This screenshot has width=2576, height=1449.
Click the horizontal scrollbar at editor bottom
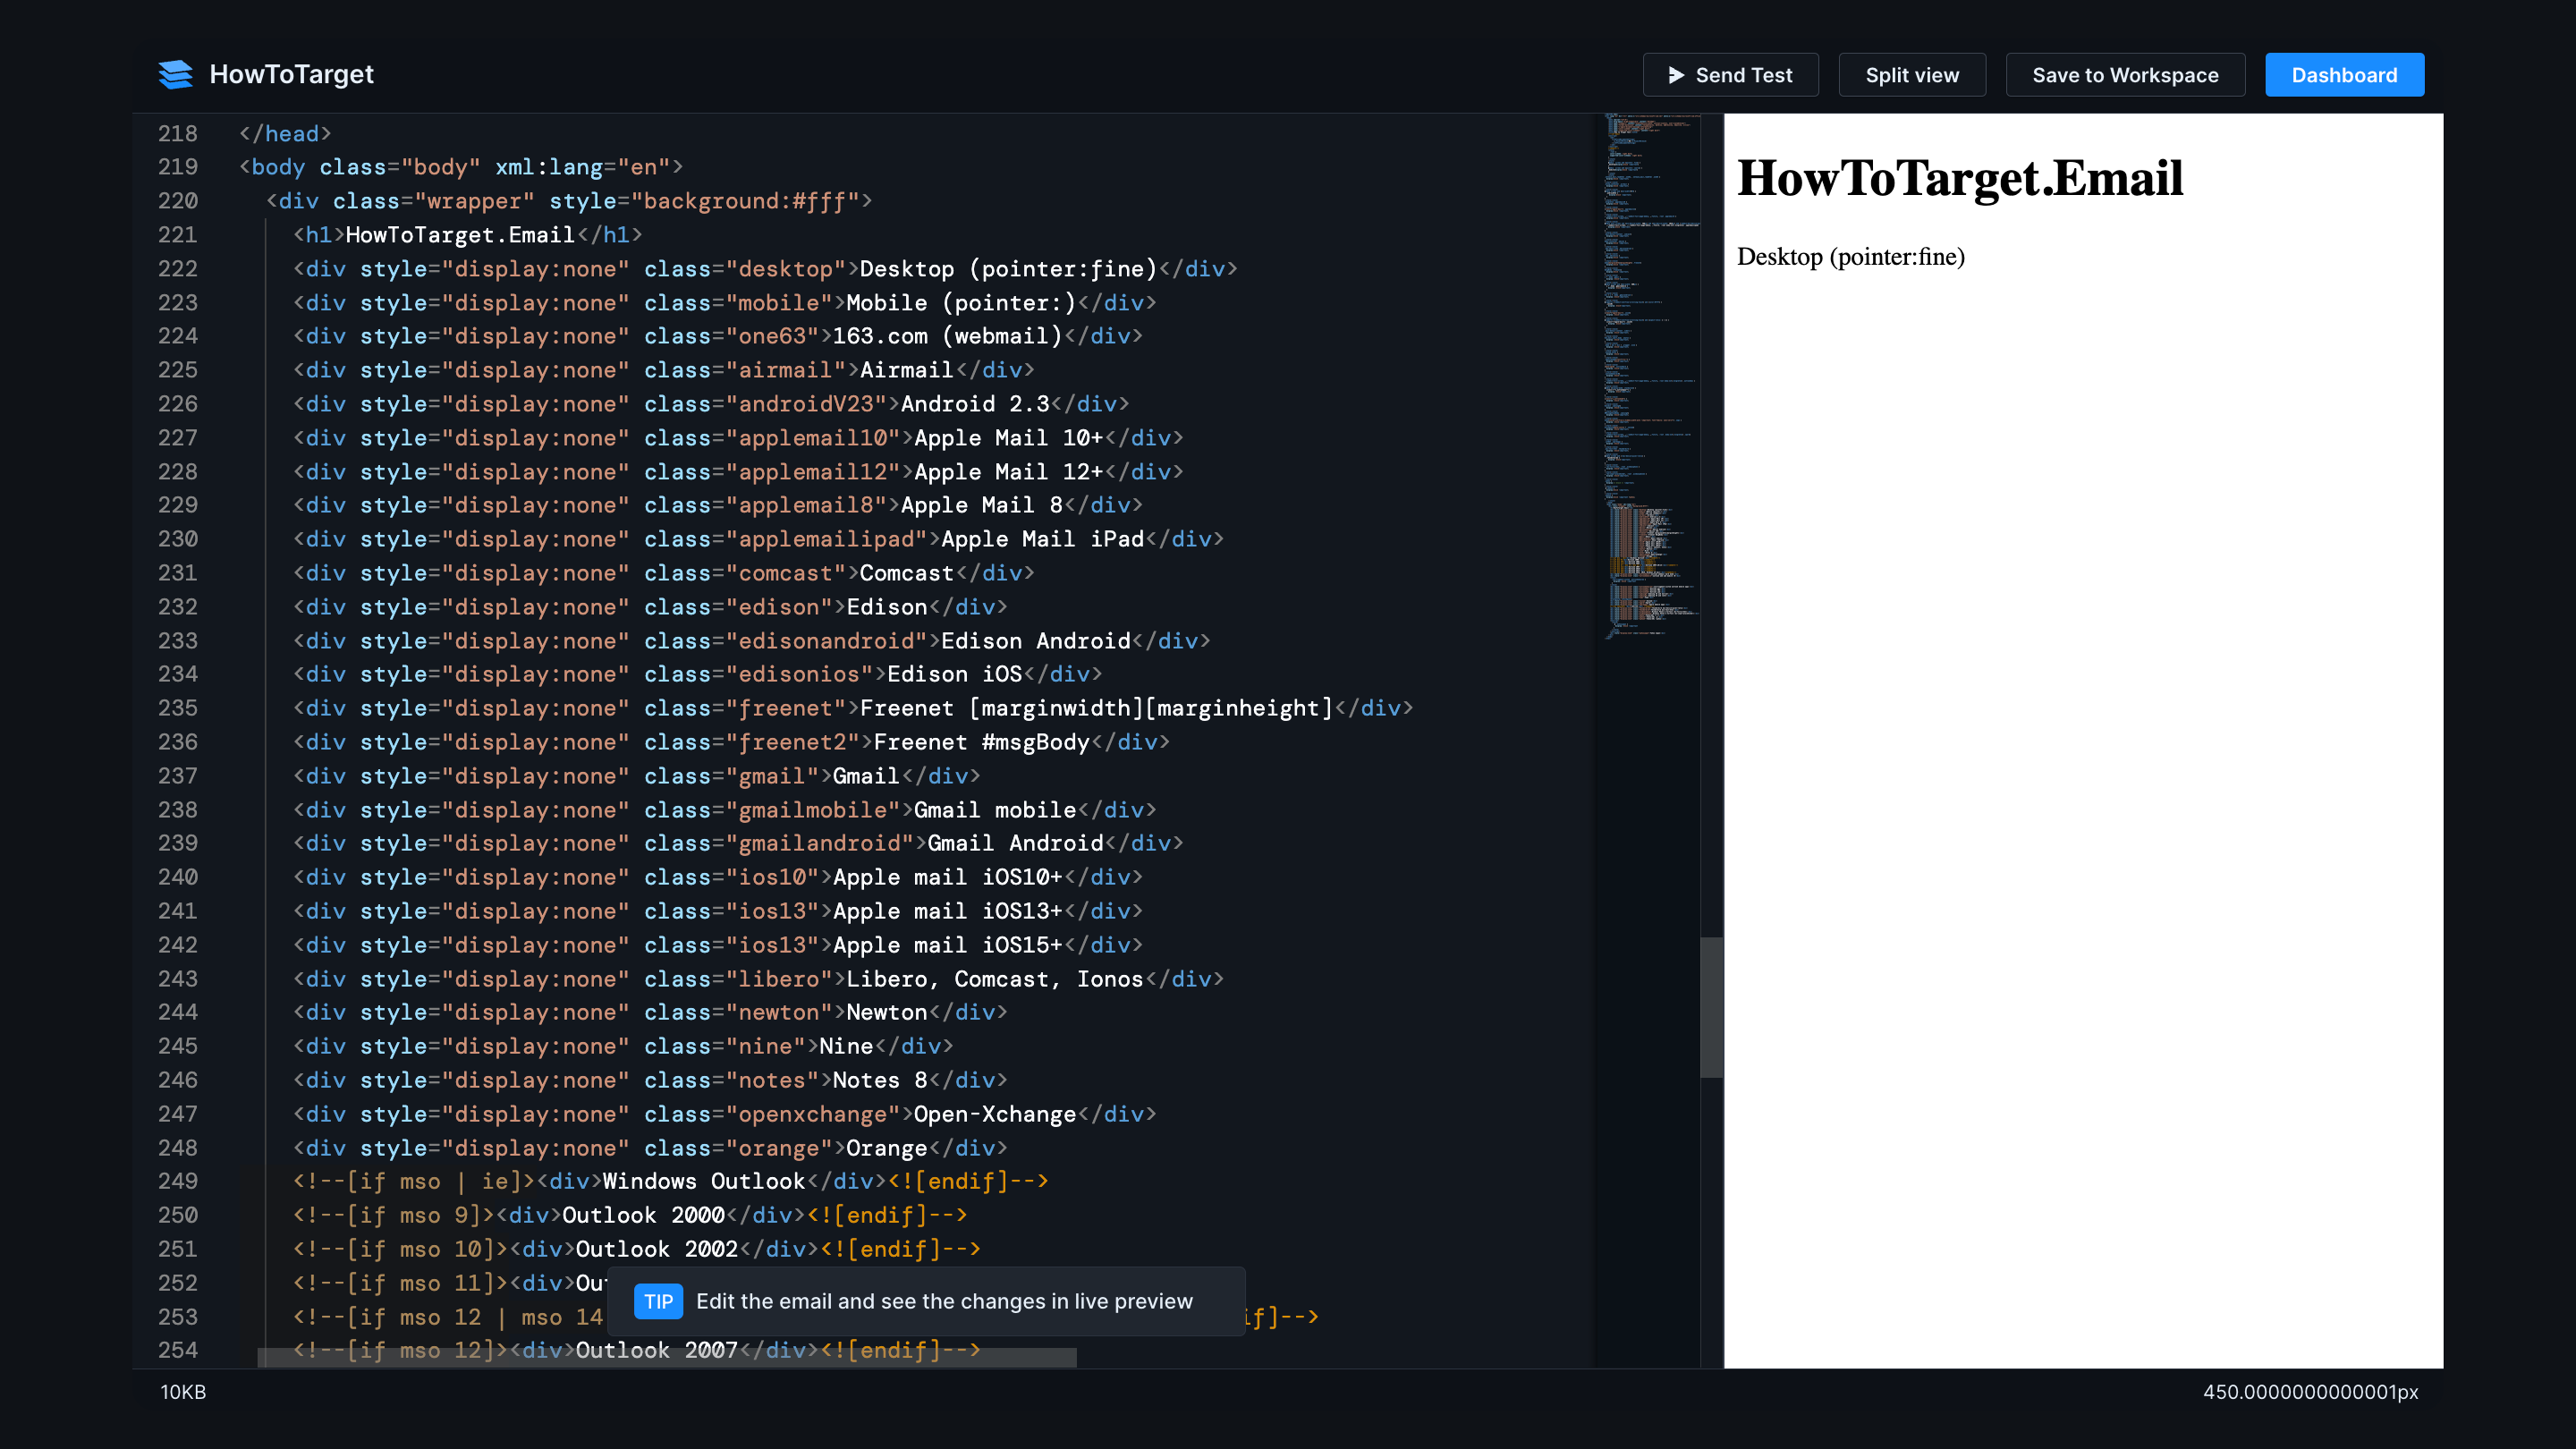click(x=666, y=1357)
